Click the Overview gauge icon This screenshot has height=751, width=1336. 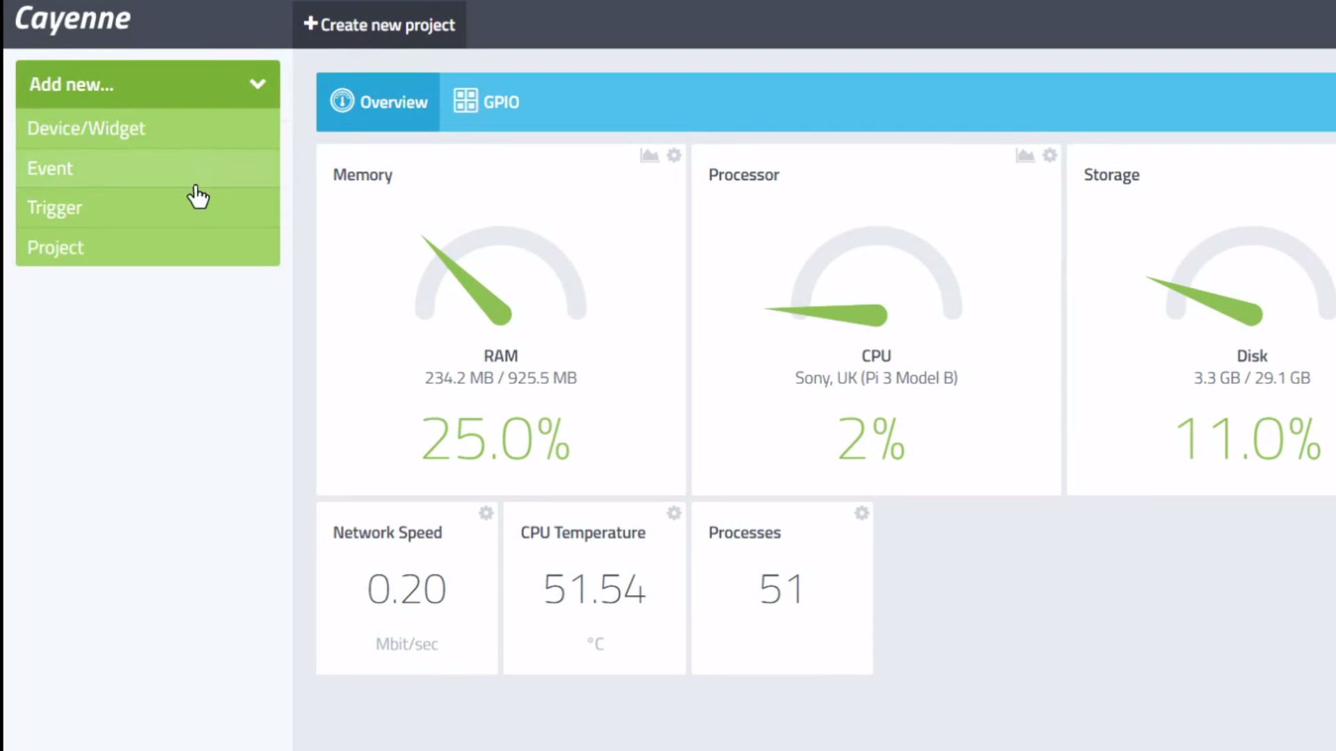(x=342, y=102)
